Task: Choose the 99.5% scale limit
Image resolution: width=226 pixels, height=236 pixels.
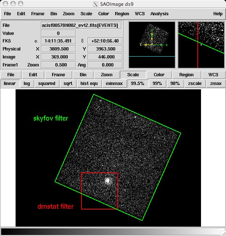Action: tap(138, 84)
